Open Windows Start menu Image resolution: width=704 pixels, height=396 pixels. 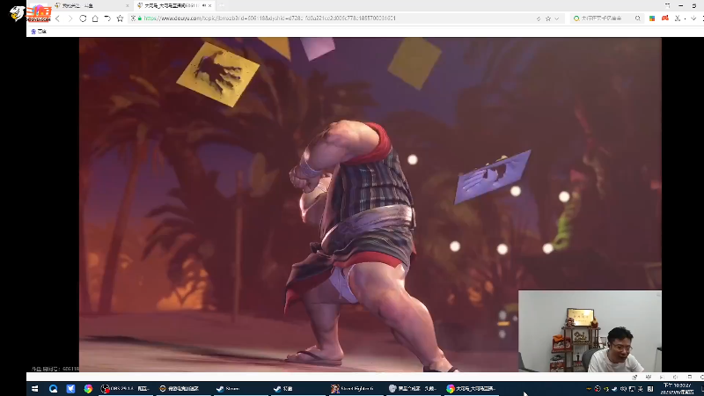point(34,389)
